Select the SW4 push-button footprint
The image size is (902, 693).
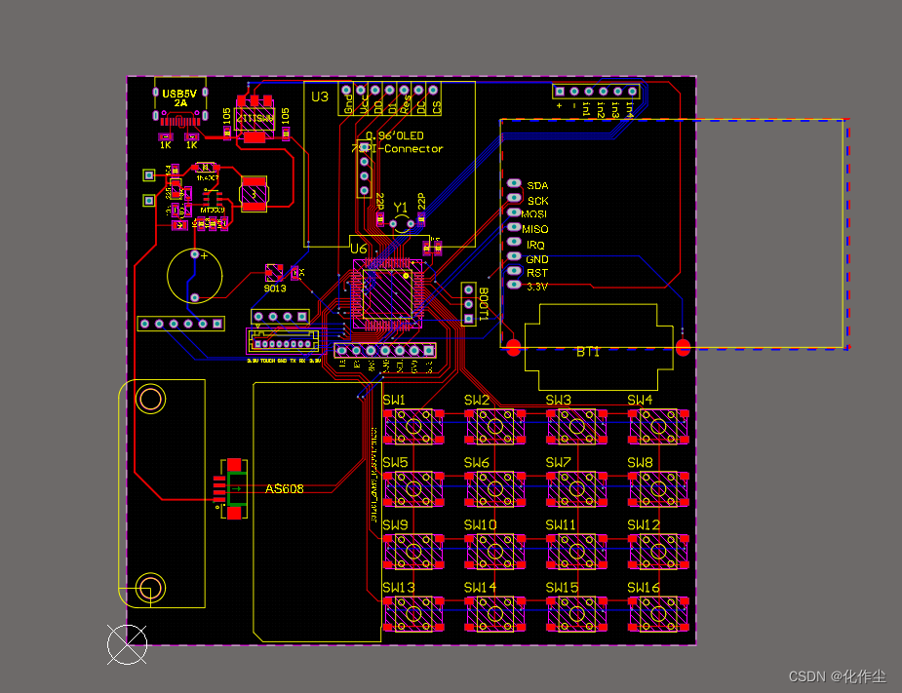point(658,427)
